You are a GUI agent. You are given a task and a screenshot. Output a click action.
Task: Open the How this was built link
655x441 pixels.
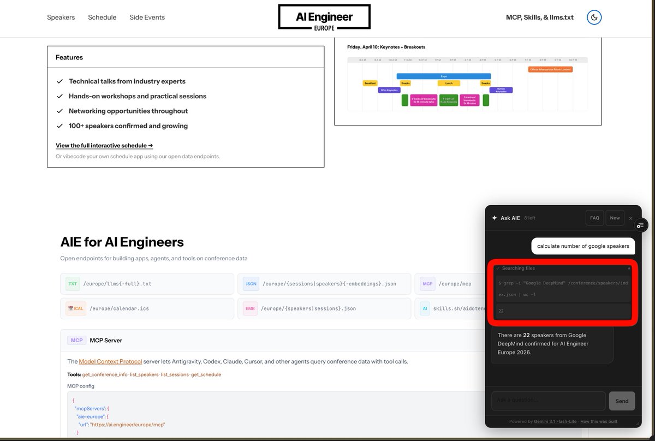pyautogui.click(x=599, y=421)
